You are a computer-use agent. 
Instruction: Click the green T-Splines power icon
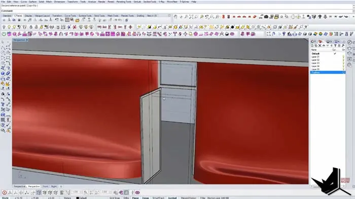(4, 34)
